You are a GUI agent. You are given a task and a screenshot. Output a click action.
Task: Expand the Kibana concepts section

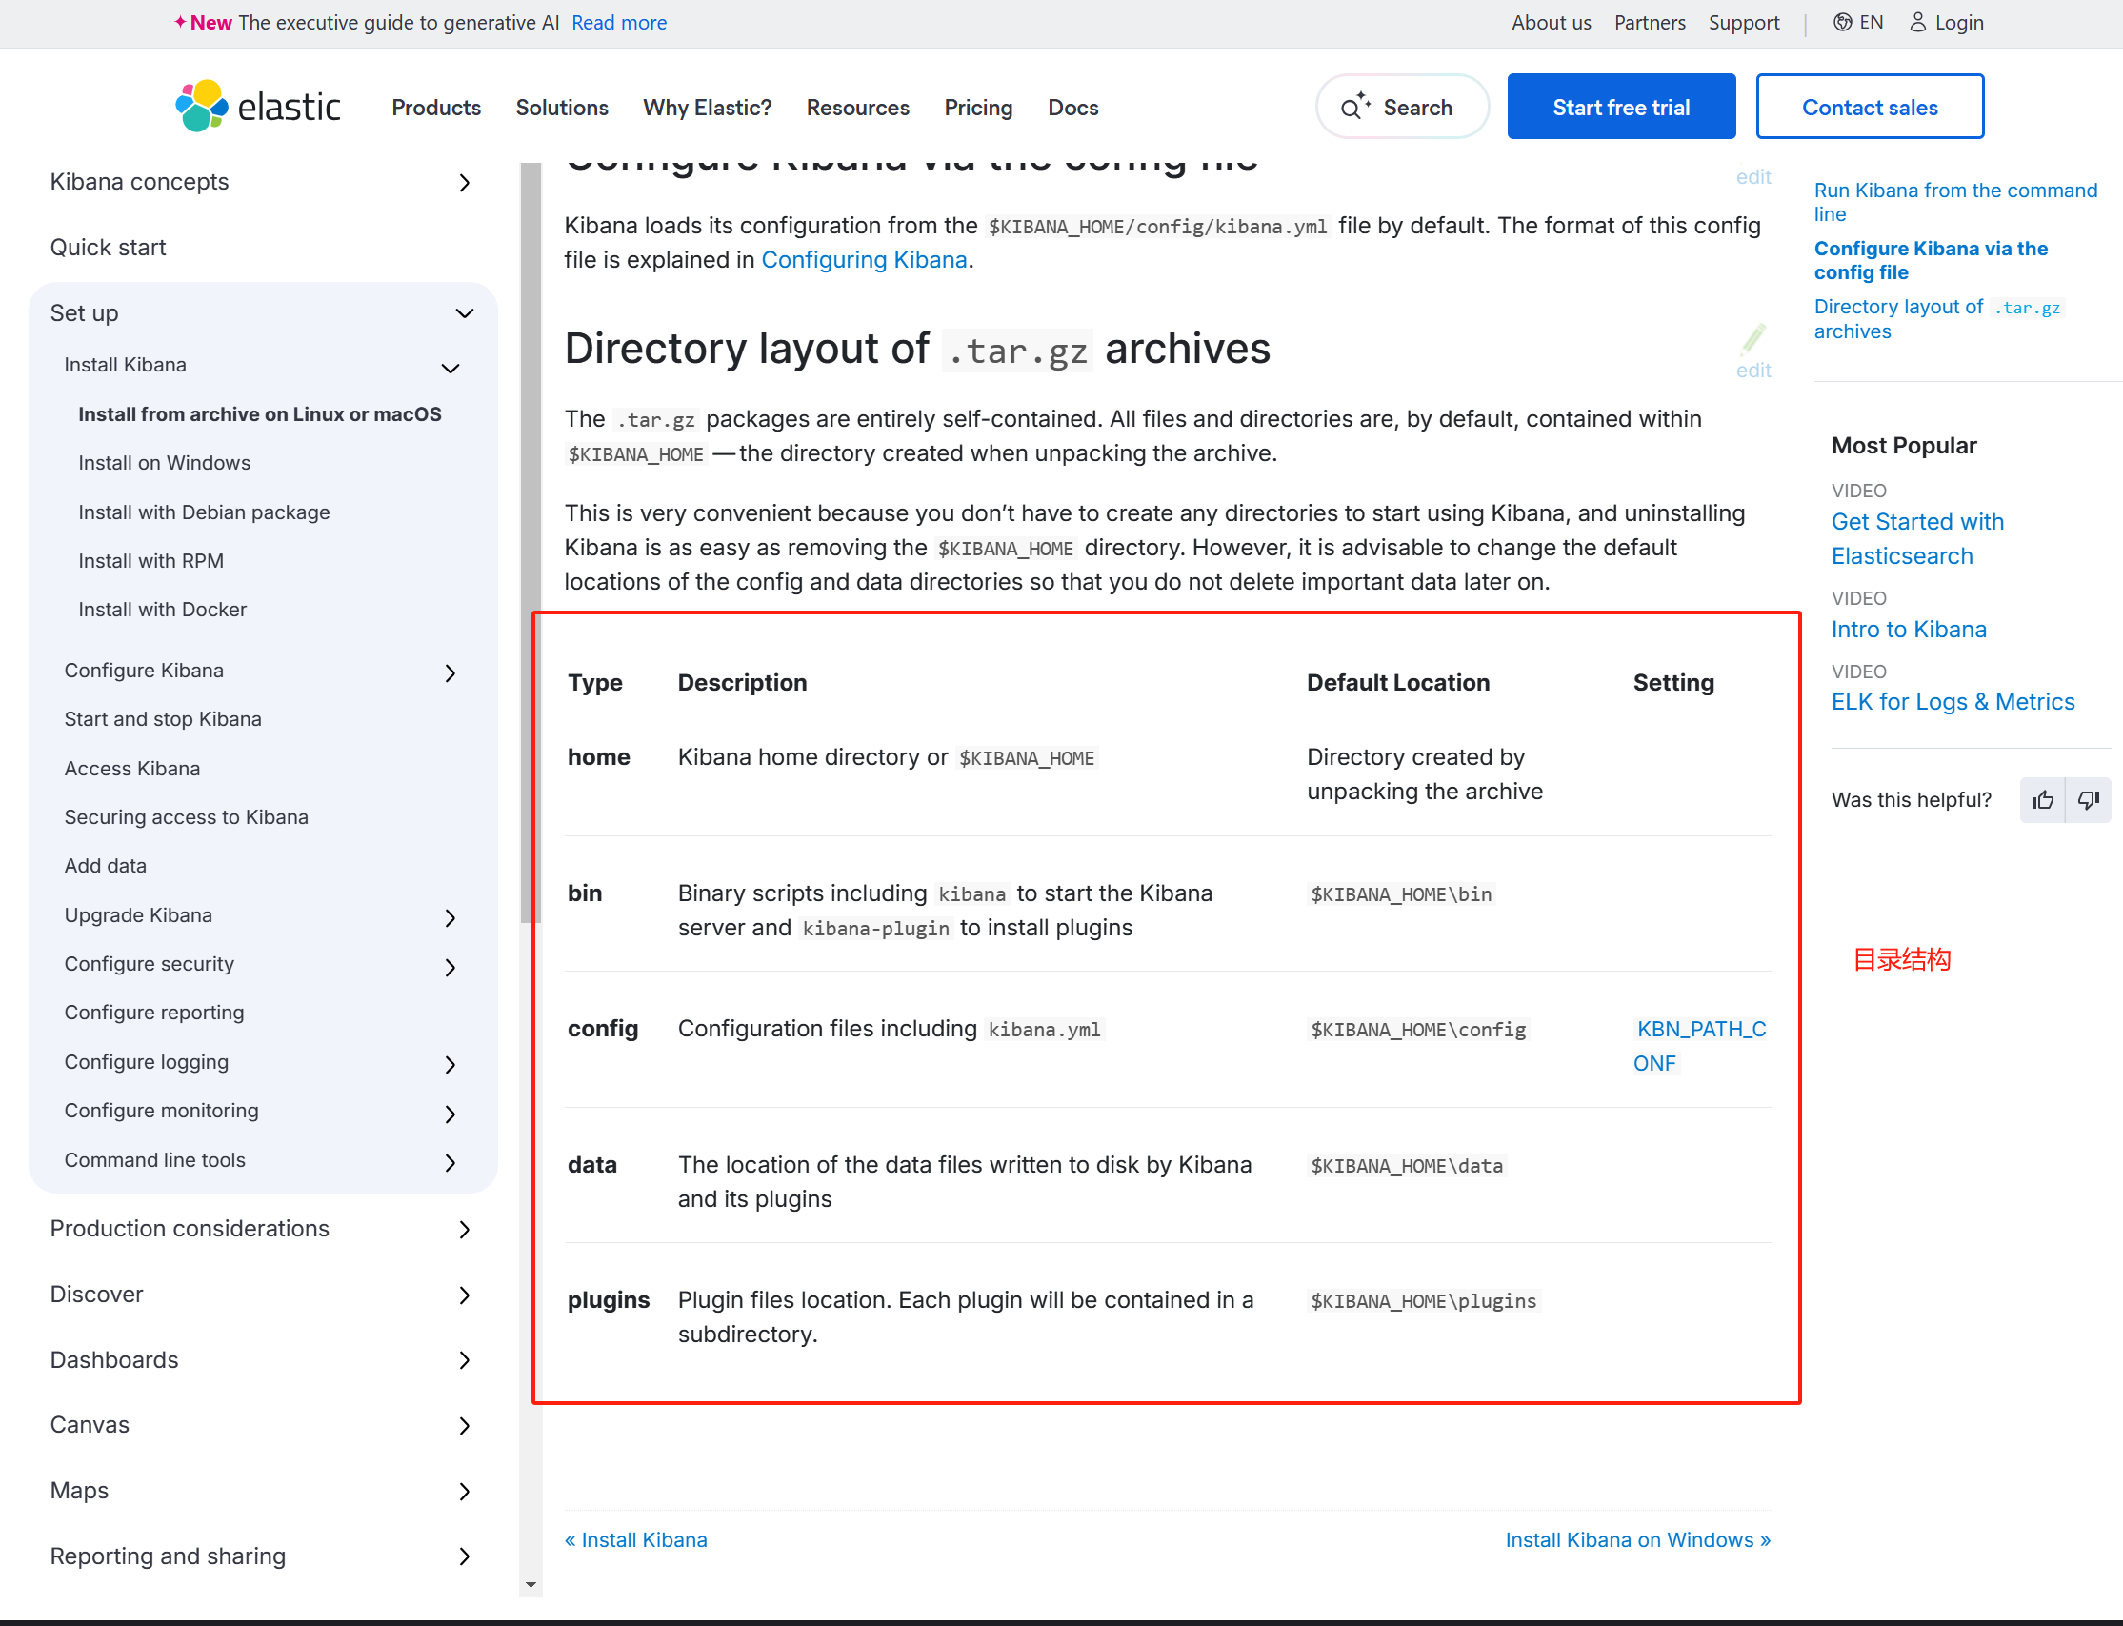(465, 183)
